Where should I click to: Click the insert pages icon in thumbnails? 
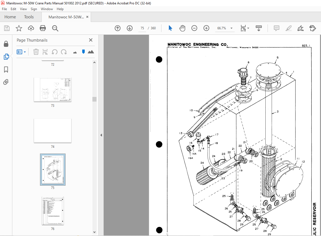click(45, 52)
